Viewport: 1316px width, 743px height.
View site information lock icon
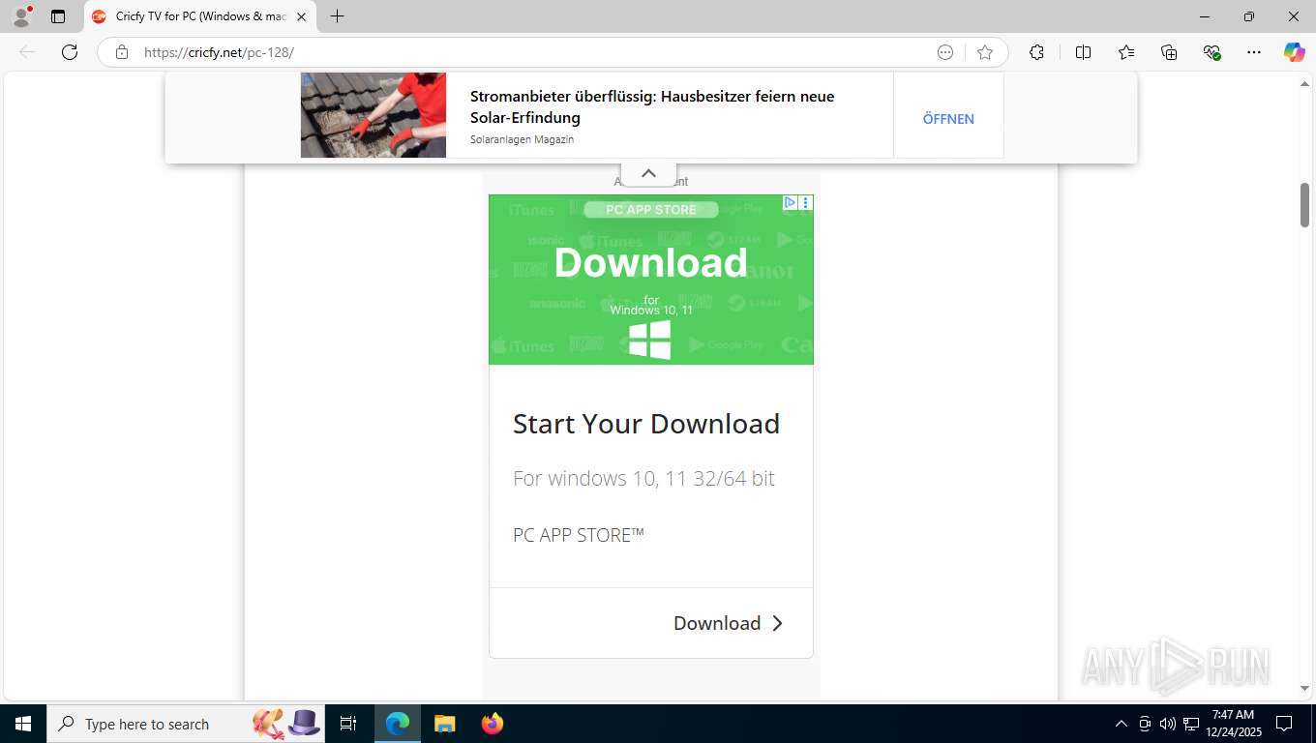(122, 52)
